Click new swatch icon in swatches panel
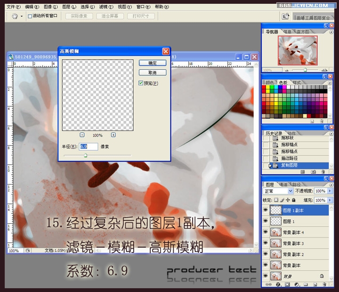339x292 pixels. click(312, 122)
